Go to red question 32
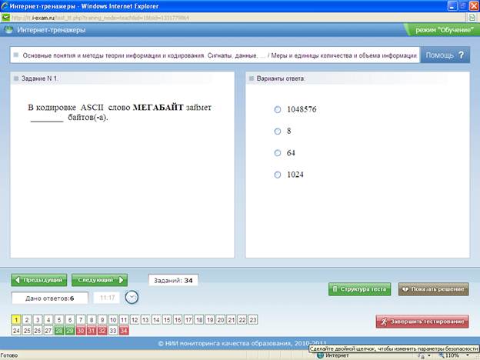Image resolution: width=480 pixels, height=360 pixels. click(x=102, y=331)
